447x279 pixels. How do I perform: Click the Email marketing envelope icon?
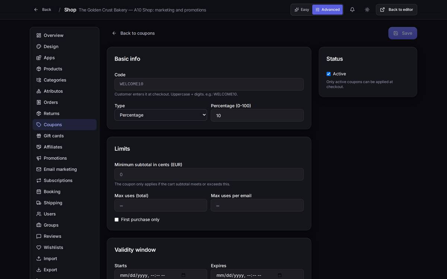(x=39, y=169)
